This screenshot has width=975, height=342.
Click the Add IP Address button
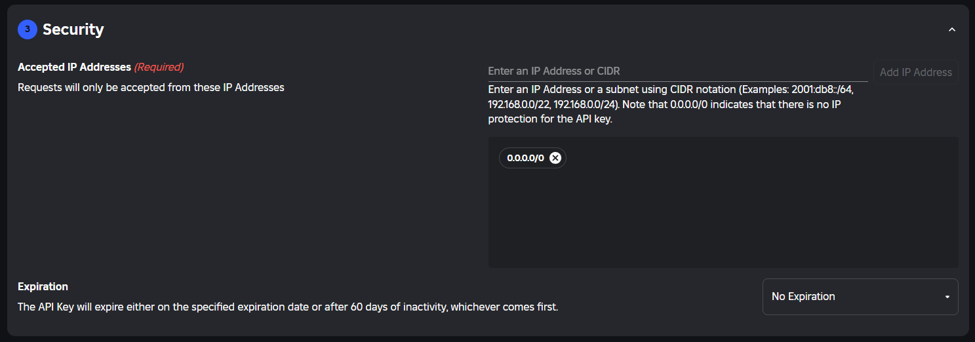915,72
